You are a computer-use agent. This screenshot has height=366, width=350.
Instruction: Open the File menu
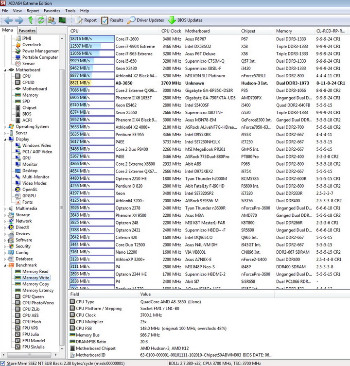[x=5, y=11]
